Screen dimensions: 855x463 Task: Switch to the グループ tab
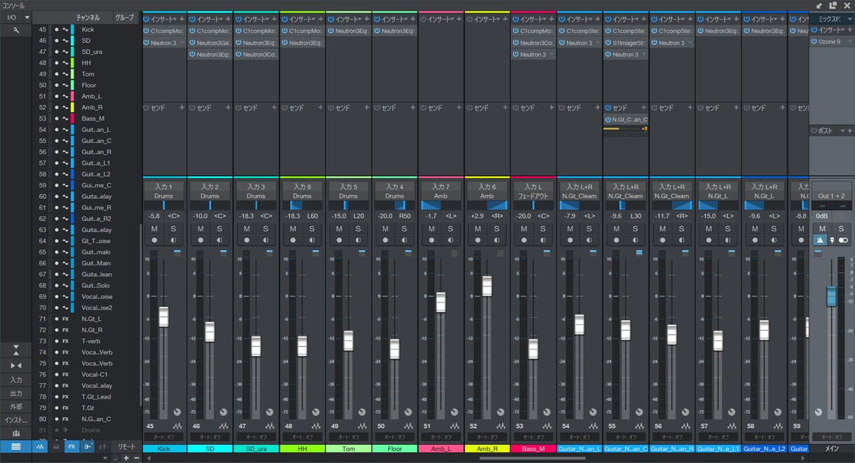(x=124, y=18)
